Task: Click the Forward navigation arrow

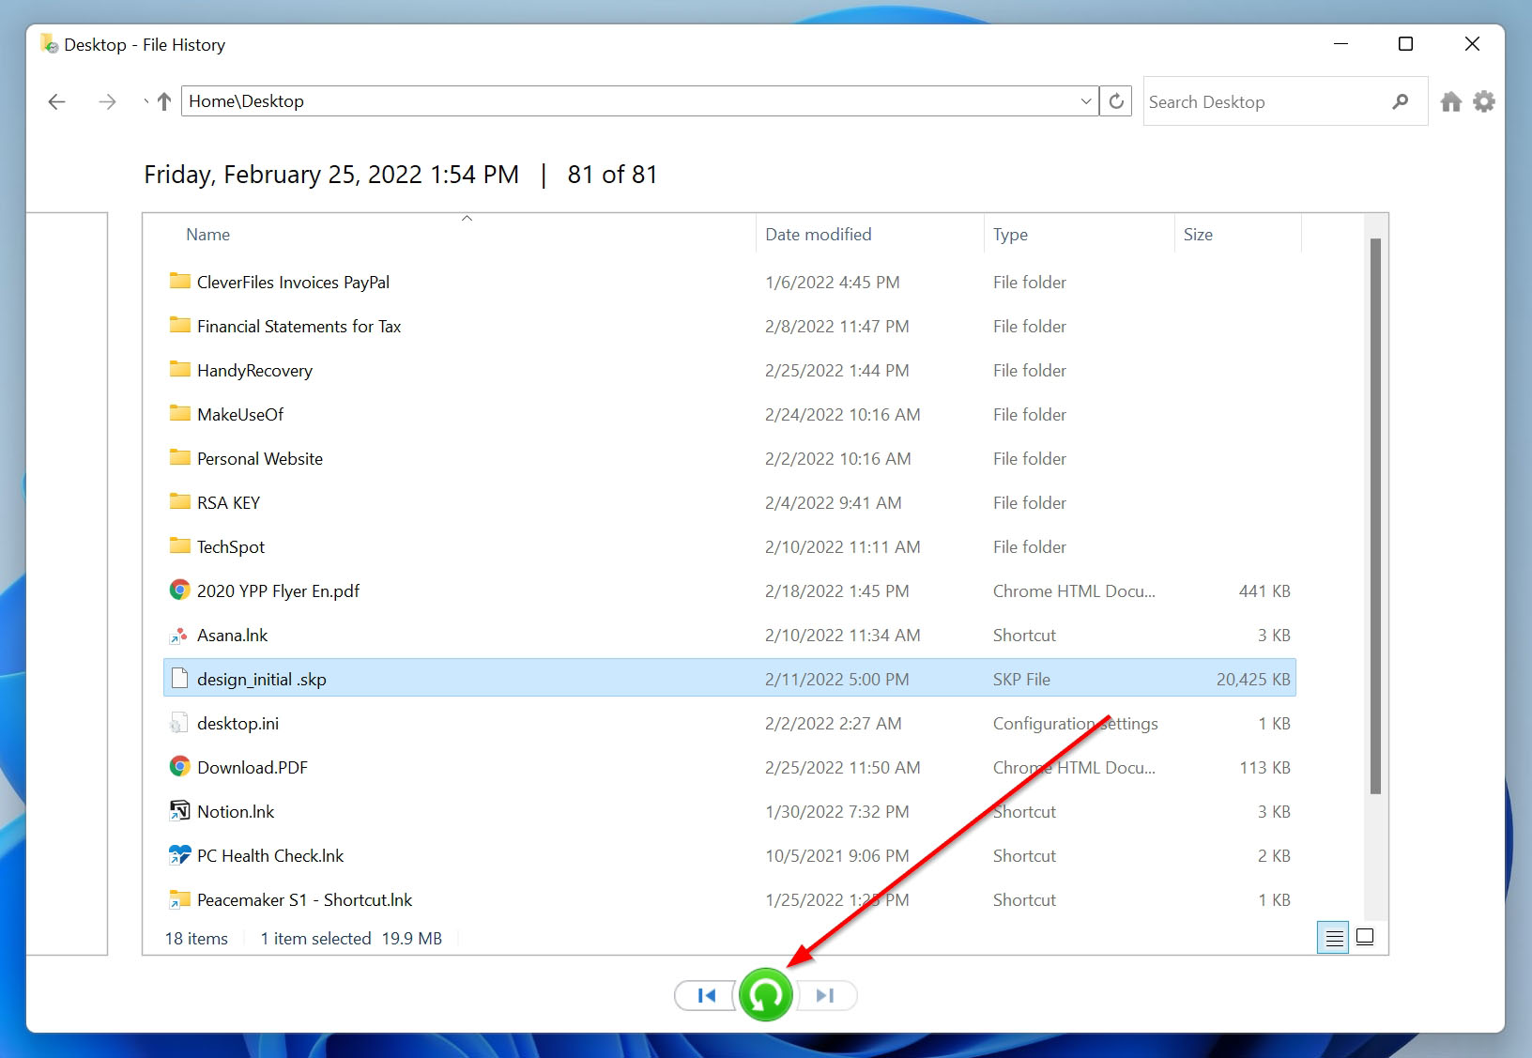Action: [x=107, y=101]
